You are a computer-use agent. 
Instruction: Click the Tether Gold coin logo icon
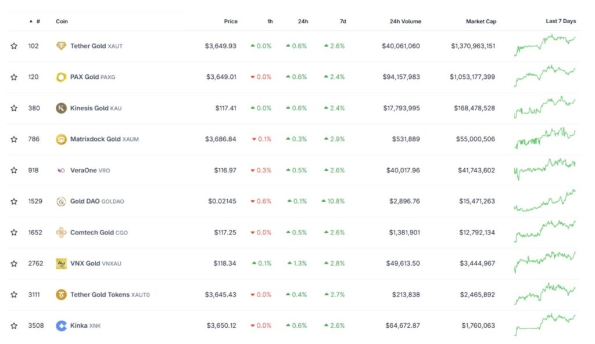(61, 46)
